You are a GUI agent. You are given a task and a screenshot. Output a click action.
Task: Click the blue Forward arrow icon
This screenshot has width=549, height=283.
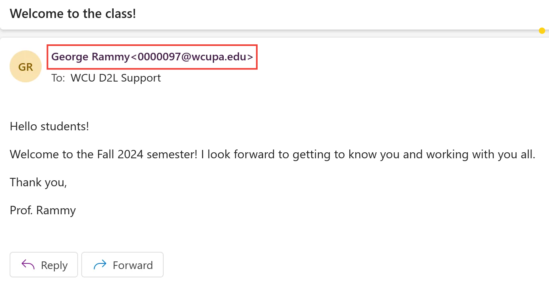[x=100, y=265]
